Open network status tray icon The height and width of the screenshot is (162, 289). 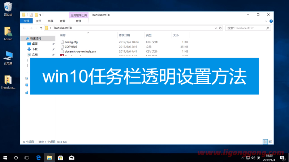tap(248, 158)
